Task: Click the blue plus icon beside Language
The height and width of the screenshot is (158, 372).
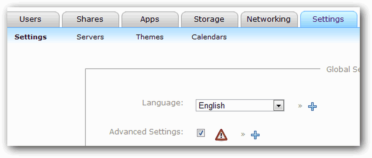Action: 312,107
